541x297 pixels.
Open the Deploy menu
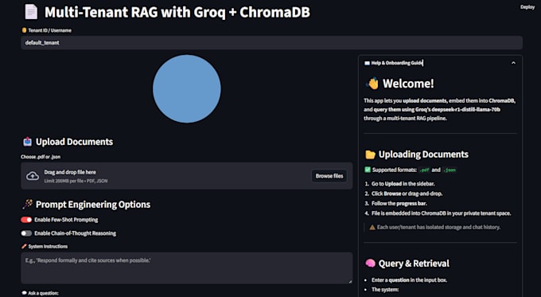click(x=527, y=7)
